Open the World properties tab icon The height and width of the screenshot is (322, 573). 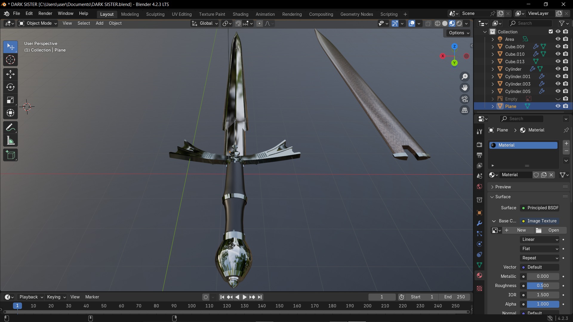coord(480,187)
